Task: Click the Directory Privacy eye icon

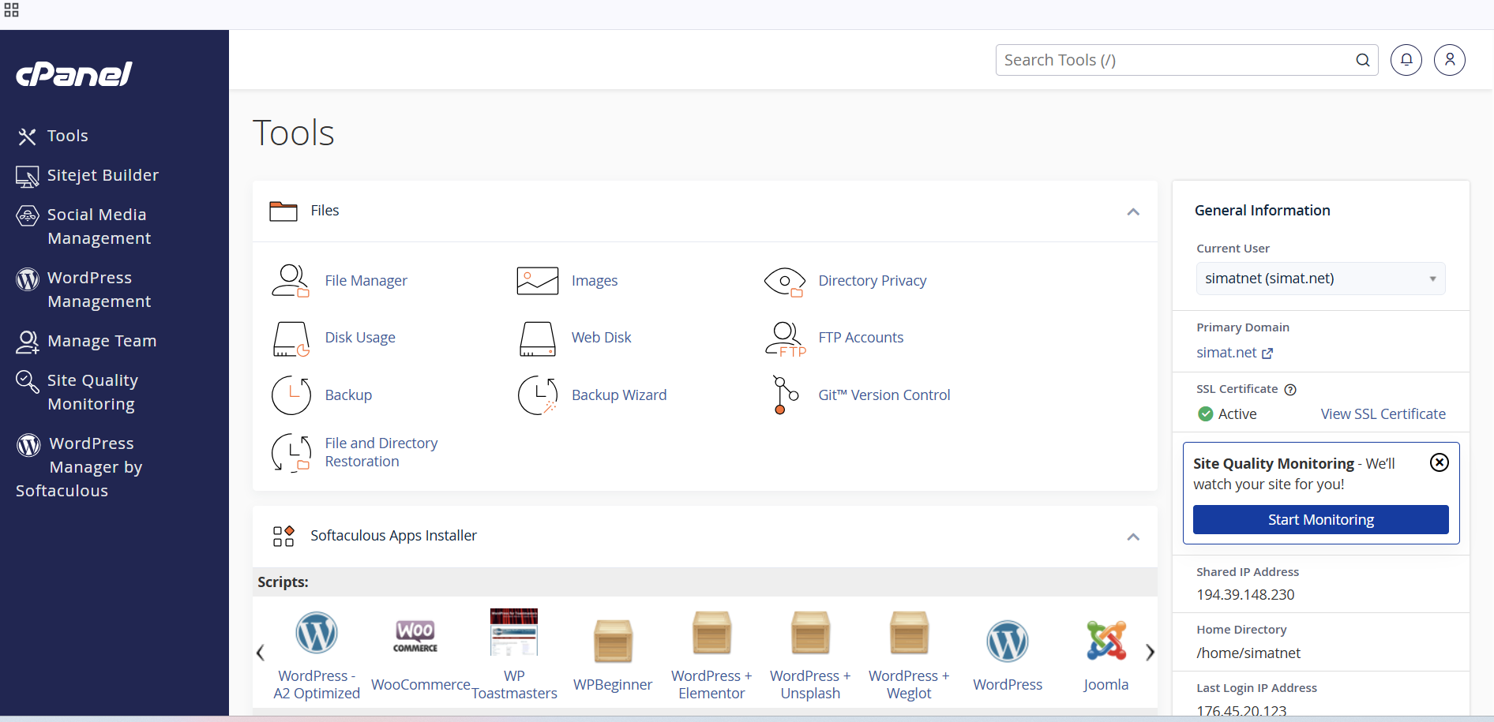Action: pyautogui.click(x=784, y=281)
